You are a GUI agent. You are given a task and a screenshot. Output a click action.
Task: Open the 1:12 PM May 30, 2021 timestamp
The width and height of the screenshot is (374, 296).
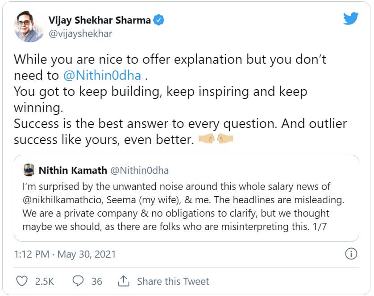pos(65,255)
